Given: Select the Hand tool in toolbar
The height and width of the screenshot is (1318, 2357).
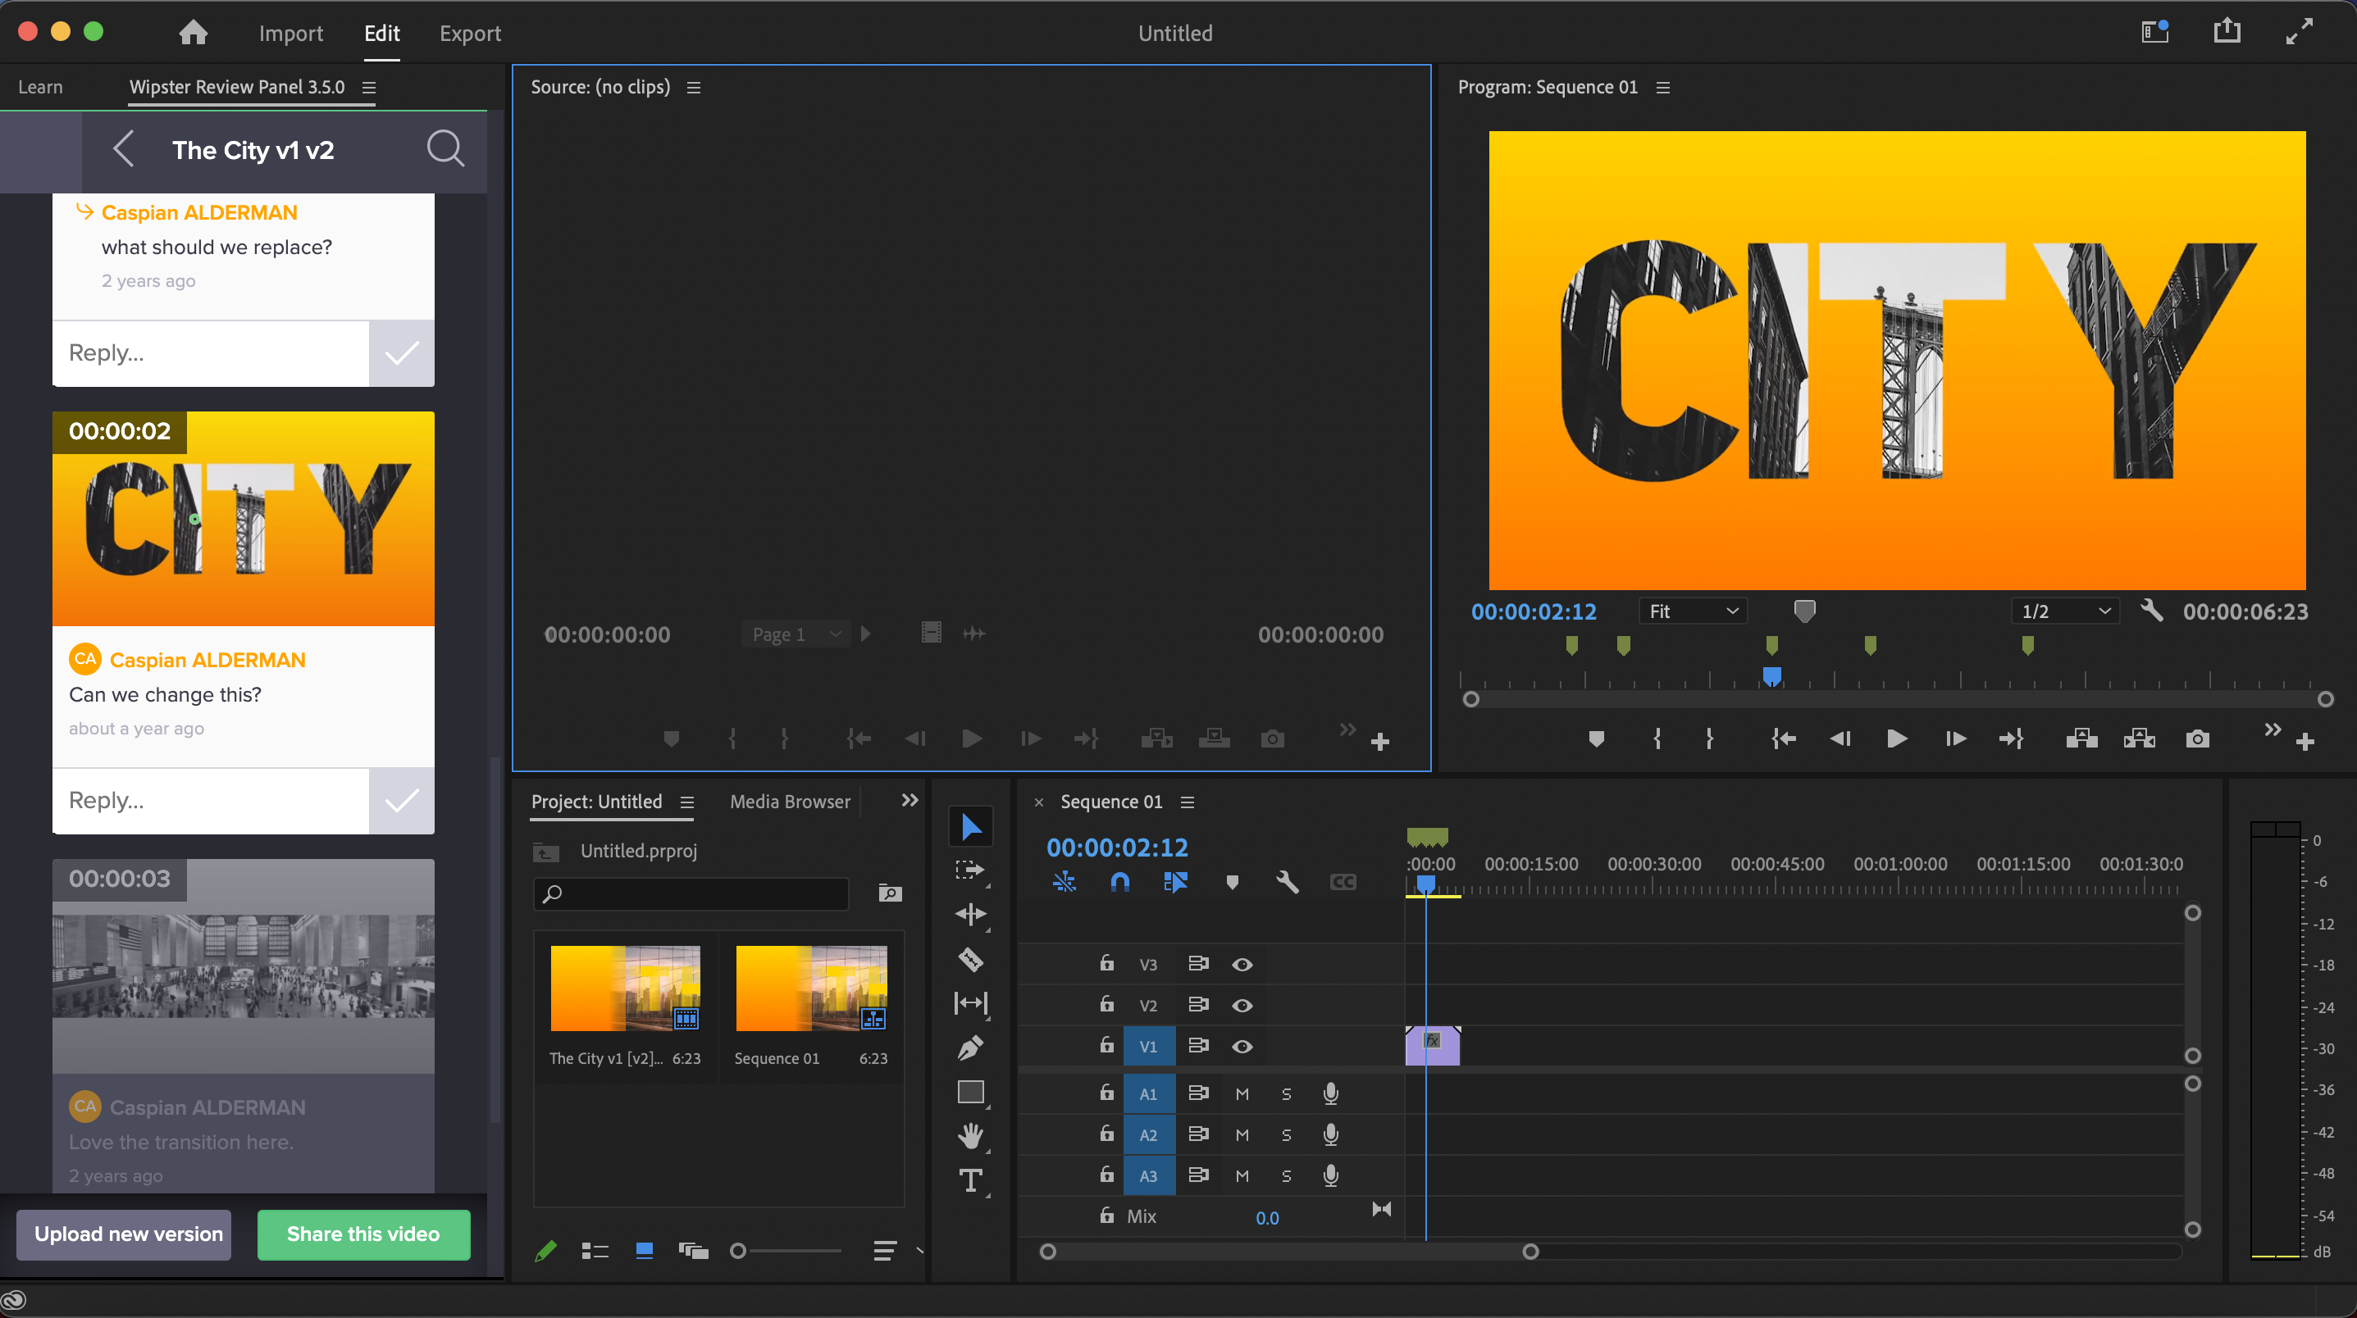Looking at the screenshot, I should 968,1135.
